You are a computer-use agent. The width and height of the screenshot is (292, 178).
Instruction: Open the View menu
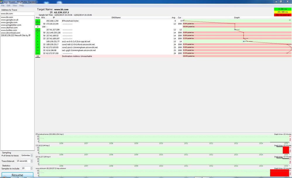[x=15, y=6]
